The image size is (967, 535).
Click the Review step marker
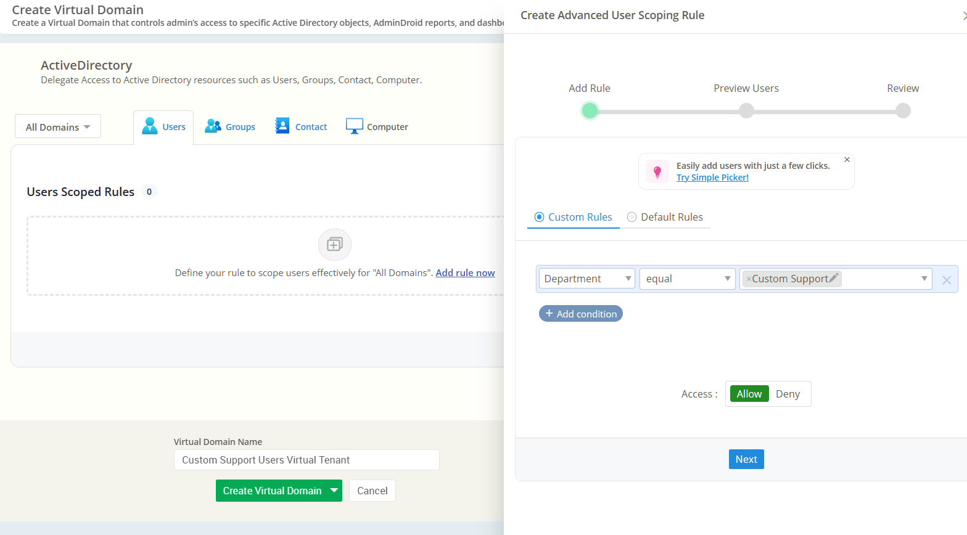903,110
